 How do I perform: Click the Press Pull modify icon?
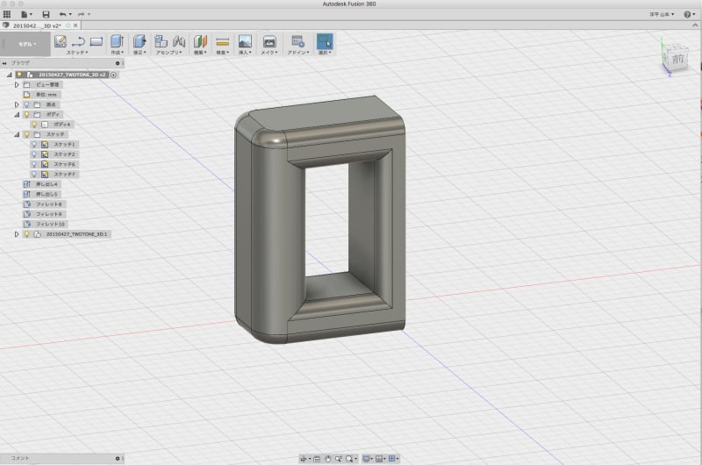coord(140,41)
